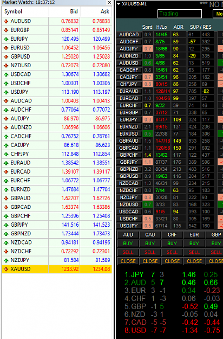Click SELL under the EUR basket

pos(194,253)
